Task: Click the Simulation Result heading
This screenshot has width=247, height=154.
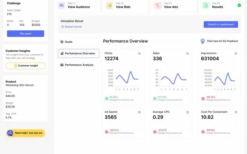Action: coord(72,21)
